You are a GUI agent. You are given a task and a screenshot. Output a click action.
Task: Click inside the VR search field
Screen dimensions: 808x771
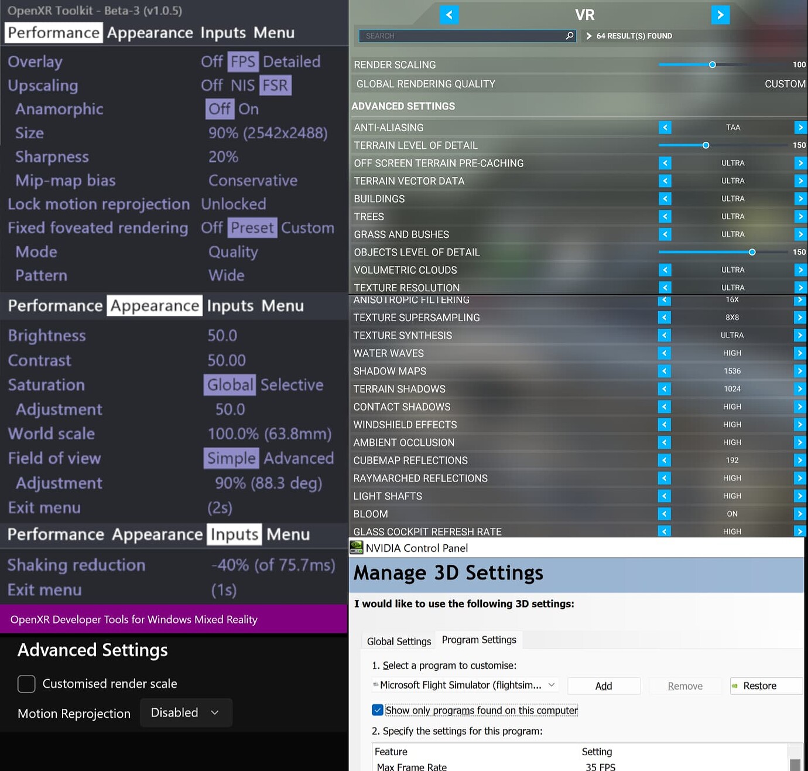(x=463, y=36)
